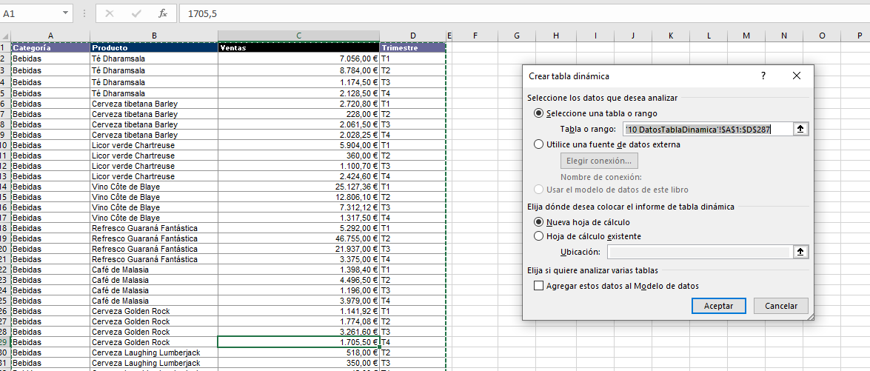This screenshot has height=371, width=870.
Task: Check 'Agregar estos datos al Modelo de datos'
Action: click(538, 286)
